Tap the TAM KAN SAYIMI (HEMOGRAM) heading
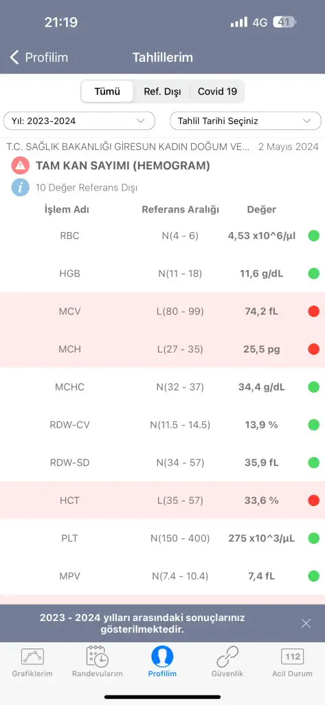 [123, 165]
